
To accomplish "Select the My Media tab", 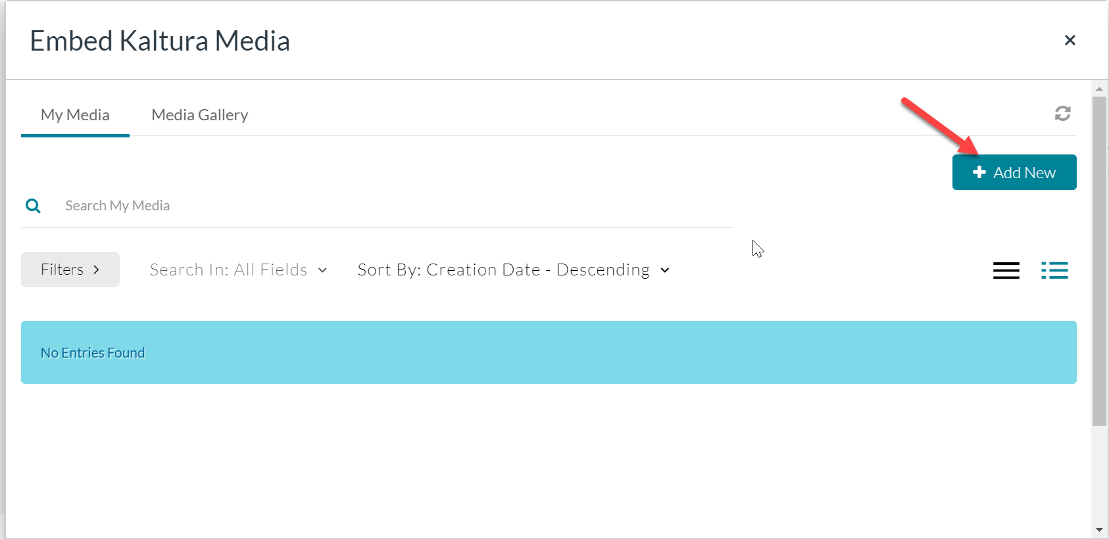I will [75, 115].
